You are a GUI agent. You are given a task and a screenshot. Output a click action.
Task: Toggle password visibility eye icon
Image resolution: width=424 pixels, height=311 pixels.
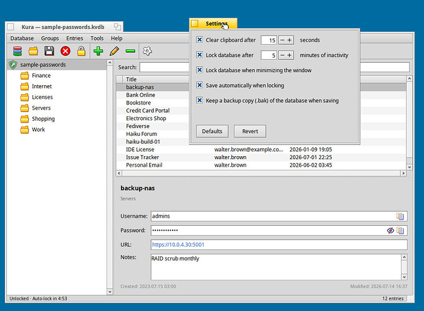pos(390,230)
